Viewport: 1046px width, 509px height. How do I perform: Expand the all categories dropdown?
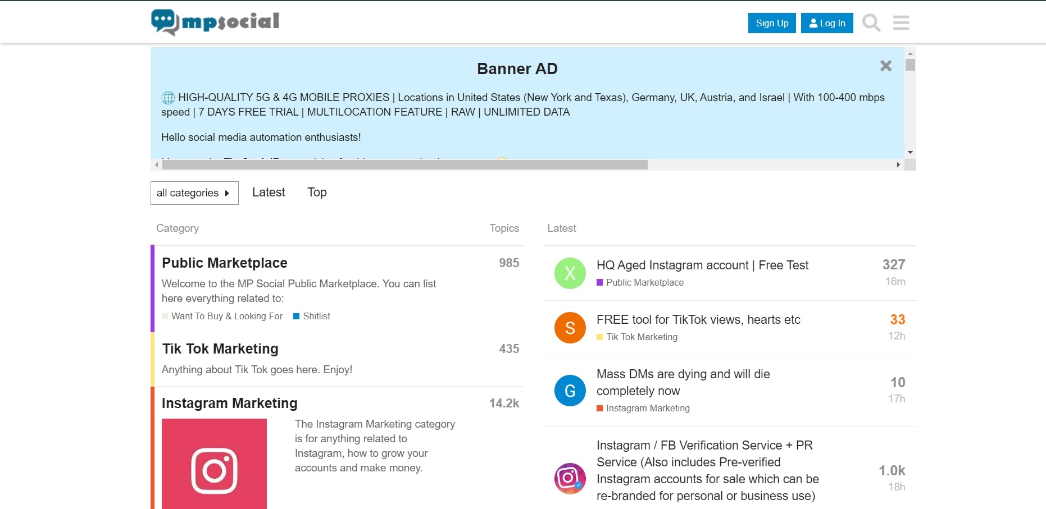tap(194, 193)
